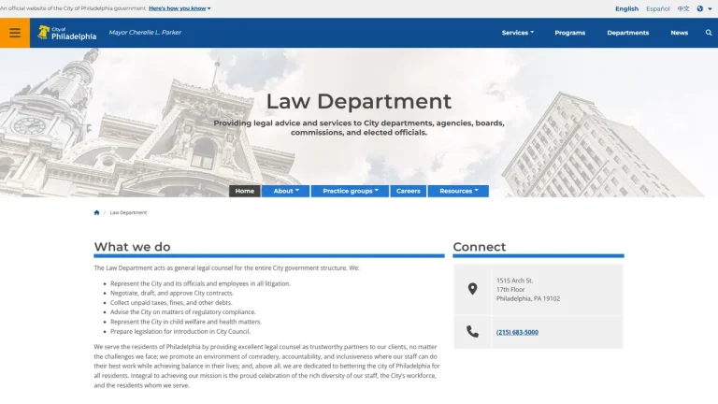Click the Law Department breadcrumb text
Viewport: 718px width, 404px height.
(128, 212)
